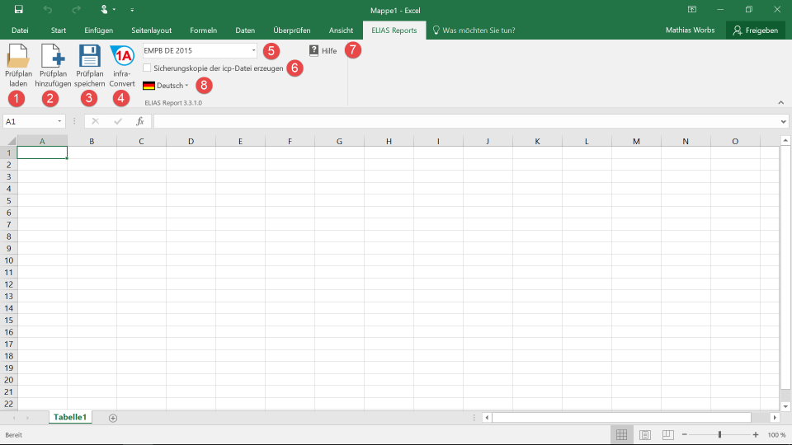Select the Tabelle1 sheet tab
The width and height of the screenshot is (792, 445).
coord(70,417)
